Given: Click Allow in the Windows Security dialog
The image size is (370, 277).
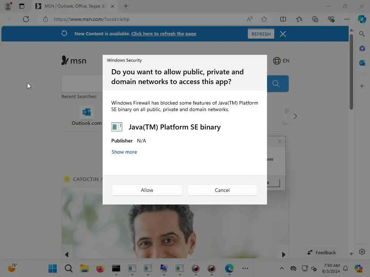Looking at the screenshot, I should click(147, 190).
